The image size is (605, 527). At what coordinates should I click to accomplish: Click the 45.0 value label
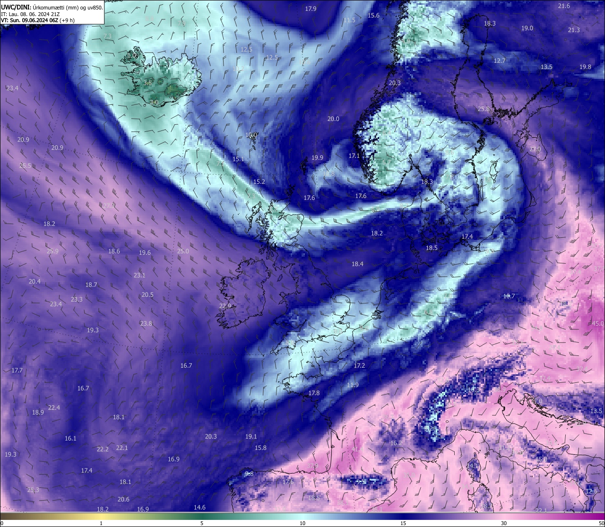click(598, 324)
